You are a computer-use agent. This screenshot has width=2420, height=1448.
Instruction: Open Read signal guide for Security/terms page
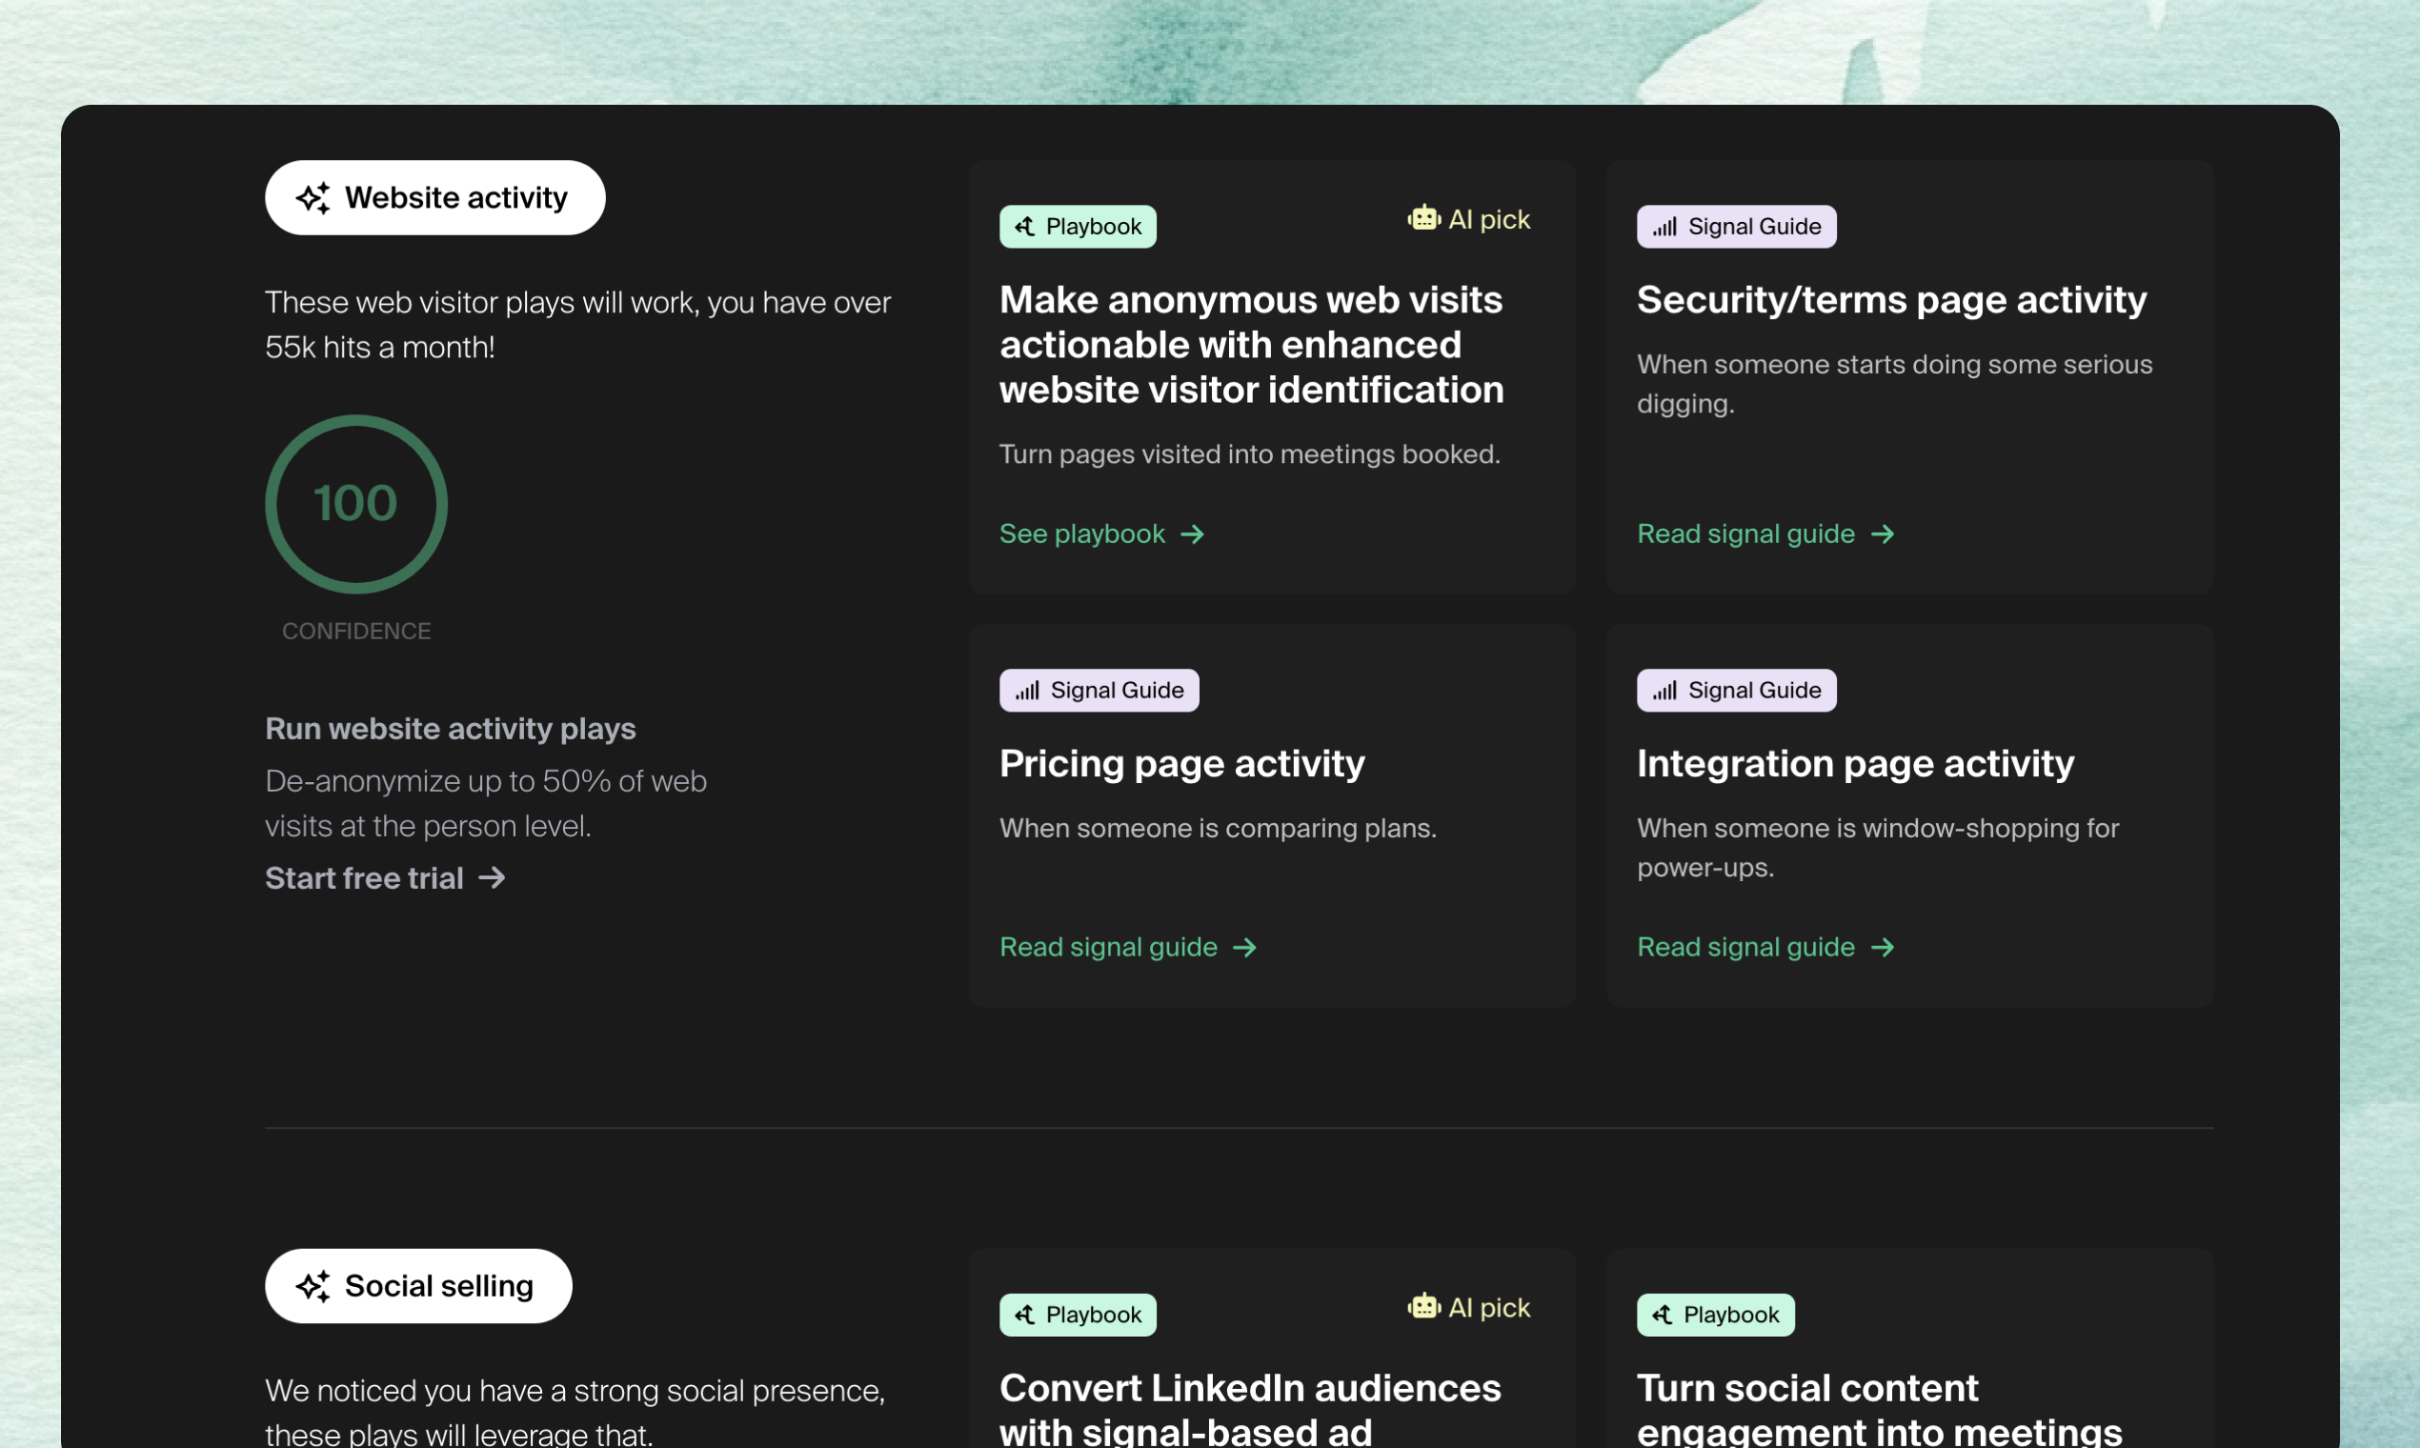1745,534
